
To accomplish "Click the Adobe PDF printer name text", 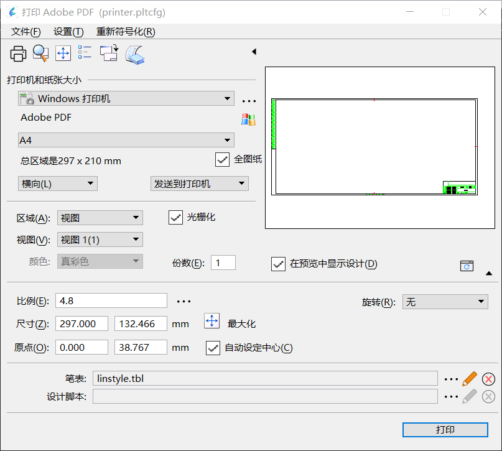I will point(46,118).
